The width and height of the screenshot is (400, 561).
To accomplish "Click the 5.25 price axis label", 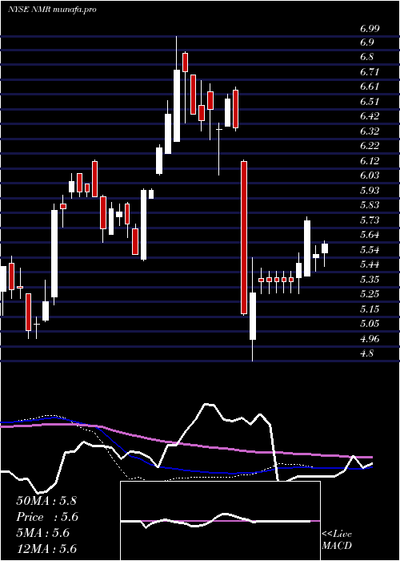I will (370, 294).
